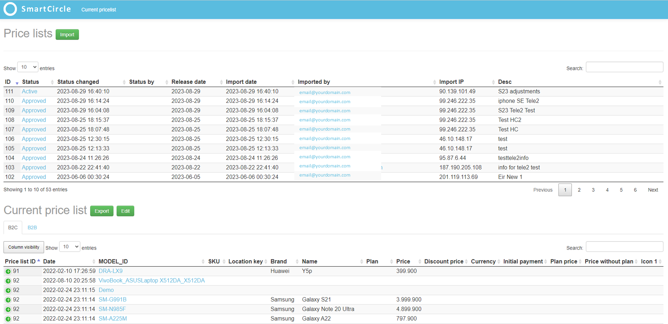Select price '3.999.900' cell

(x=409, y=300)
